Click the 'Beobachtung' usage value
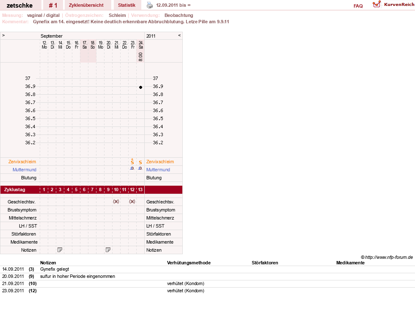 179,15
